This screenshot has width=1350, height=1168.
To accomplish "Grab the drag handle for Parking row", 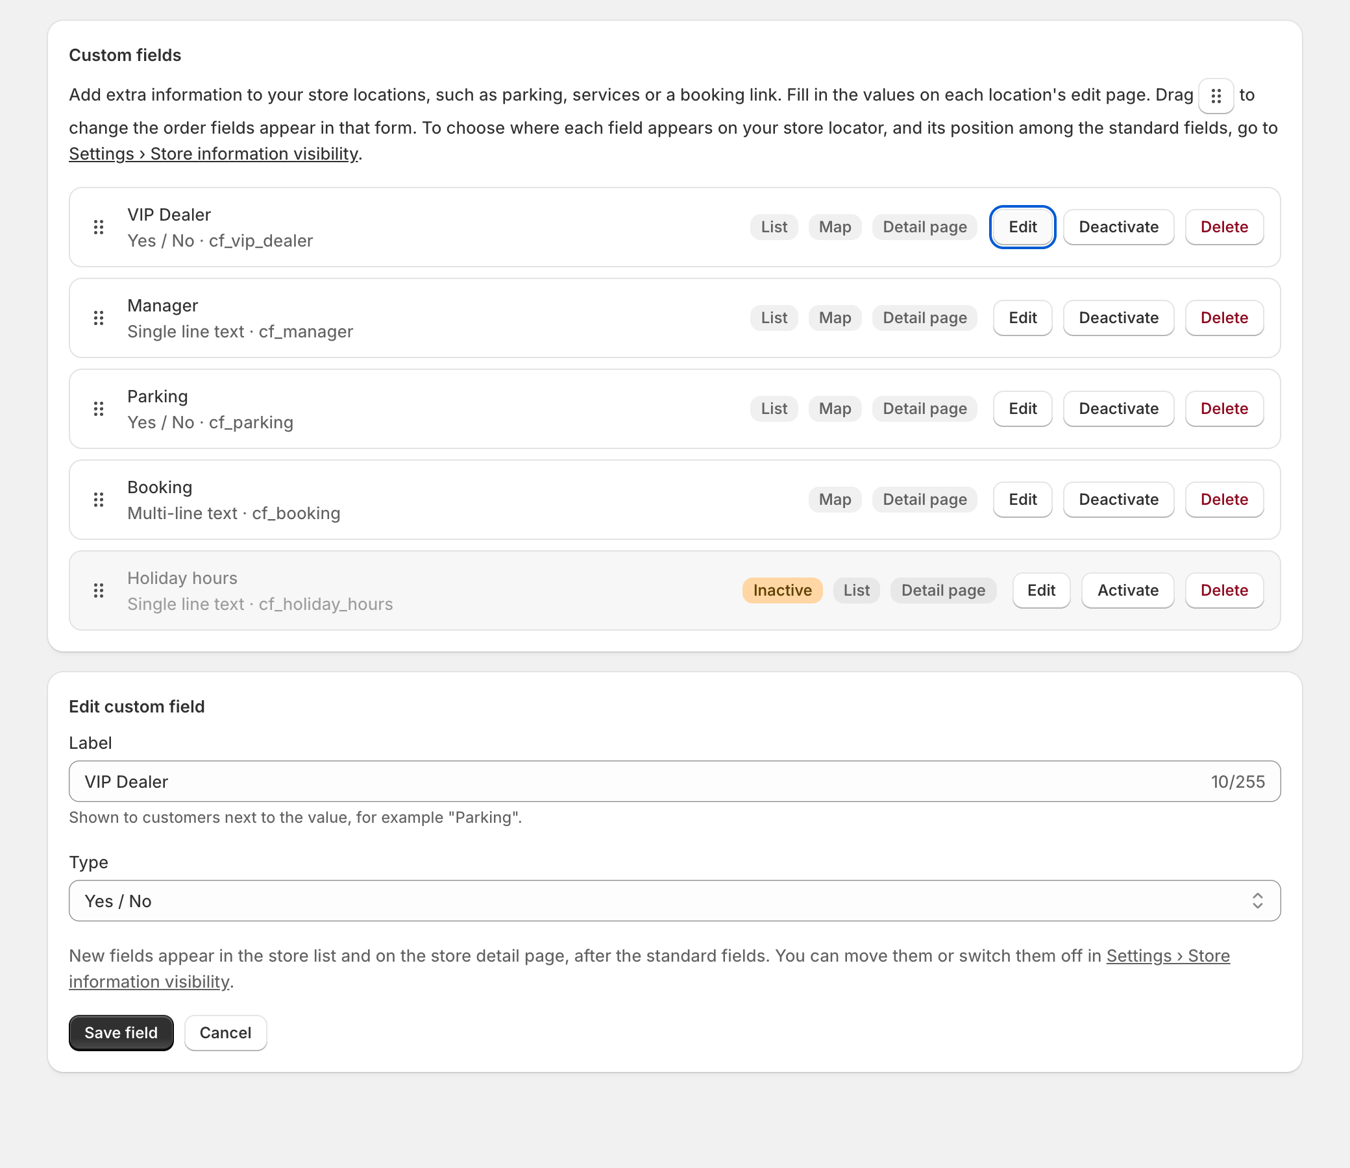I will 99,409.
